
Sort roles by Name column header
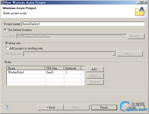coord(26,68)
